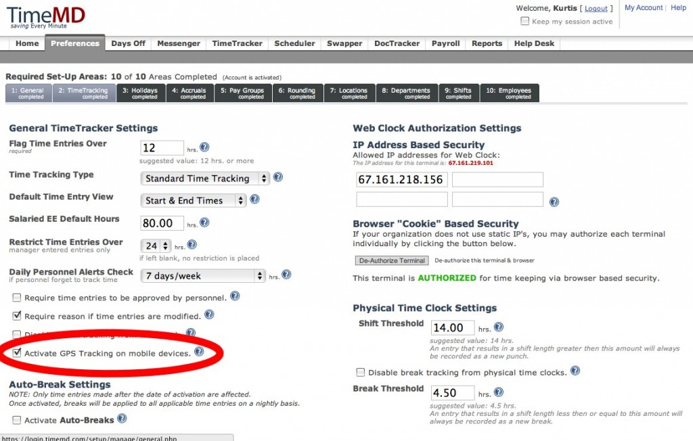Open My Account link
Screen dimensions: 693x441
[x=644, y=7]
